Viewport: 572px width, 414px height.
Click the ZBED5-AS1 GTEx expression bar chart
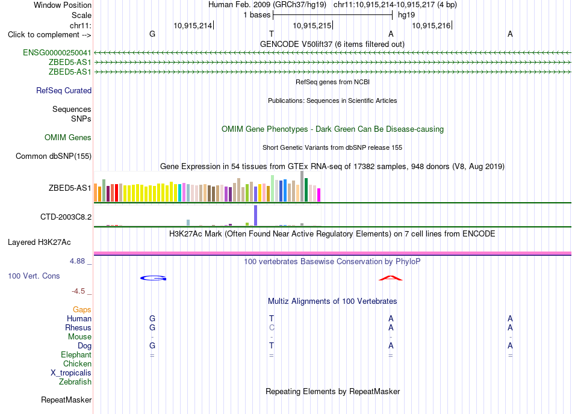[x=207, y=187]
